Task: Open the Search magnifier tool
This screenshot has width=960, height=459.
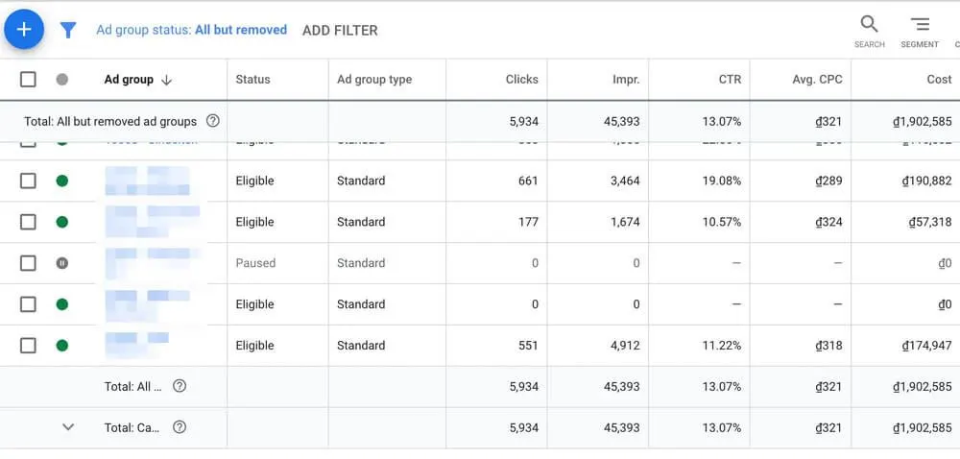Action: coord(870,31)
